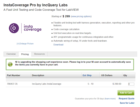The image size is (140, 107).
Task: Click the Request Quote link
Action: coord(127,98)
